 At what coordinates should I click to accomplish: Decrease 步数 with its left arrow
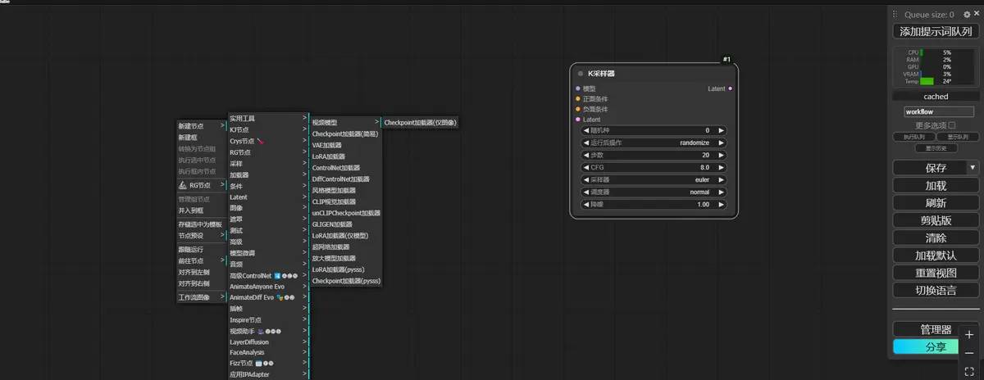coord(585,155)
